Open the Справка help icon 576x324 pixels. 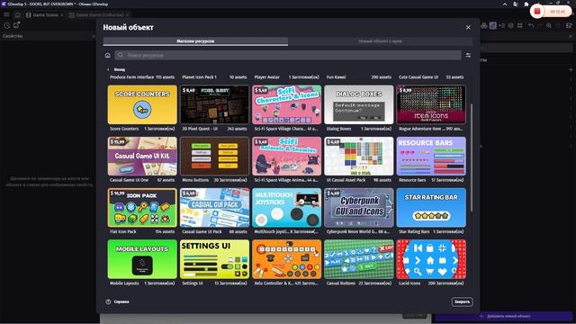[x=108, y=301]
